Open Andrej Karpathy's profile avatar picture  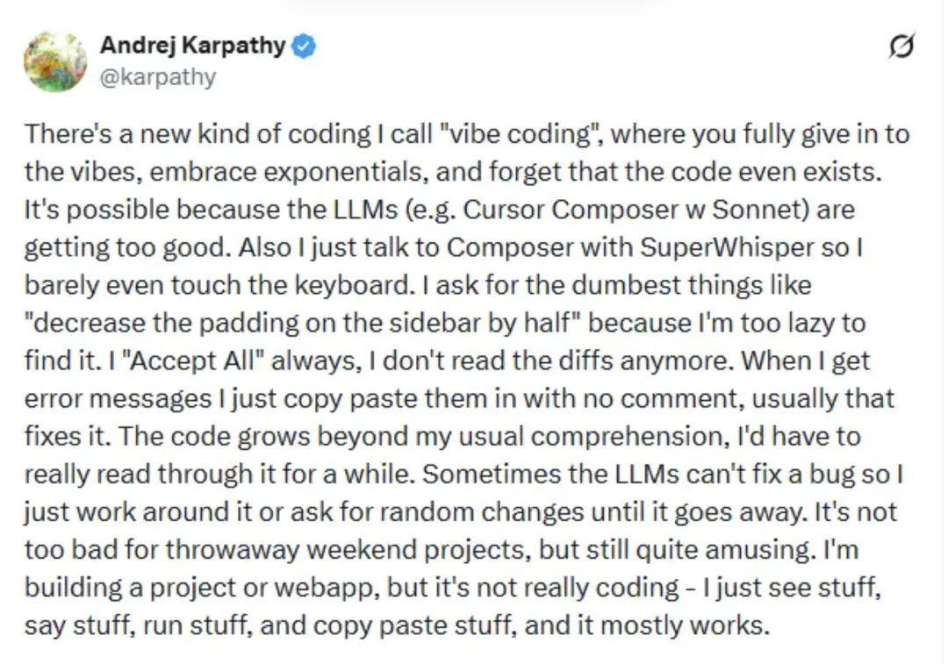pyautogui.click(x=55, y=61)
